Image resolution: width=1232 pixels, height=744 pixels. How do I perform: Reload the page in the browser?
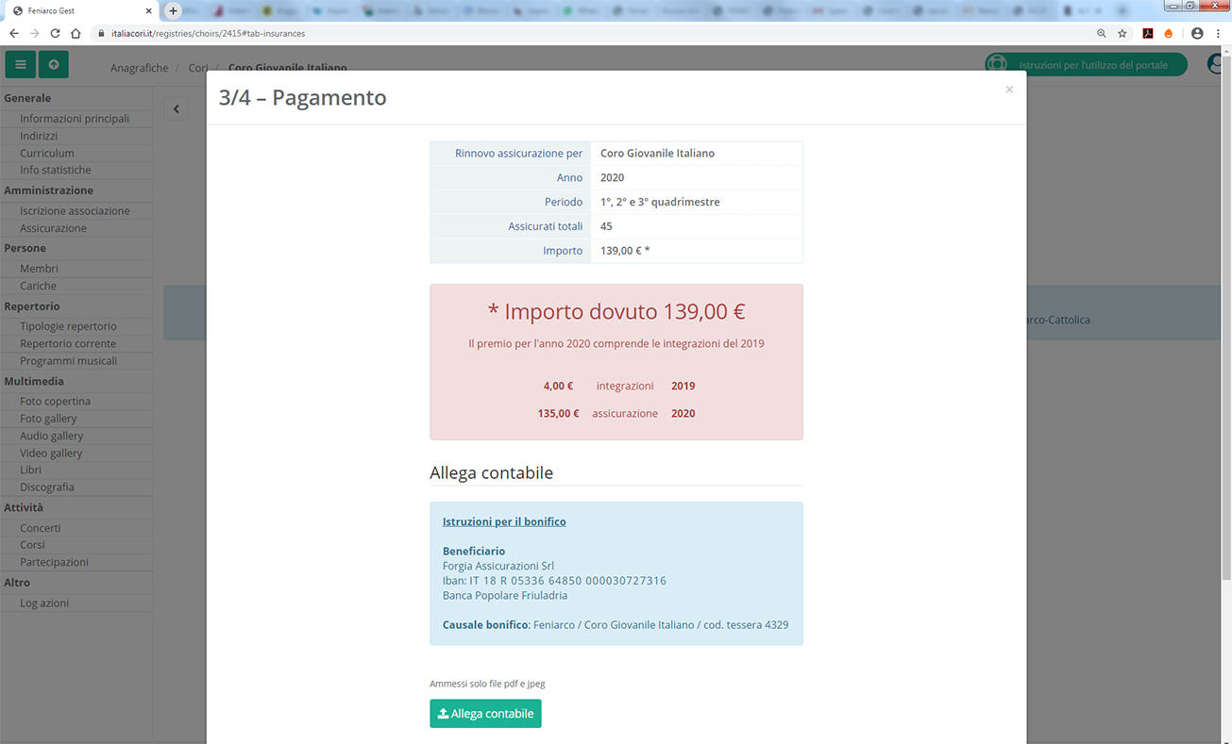click(x=55, y=33)
